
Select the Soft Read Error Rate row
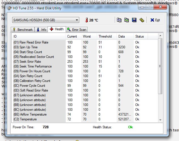click(x=85, y=90)
